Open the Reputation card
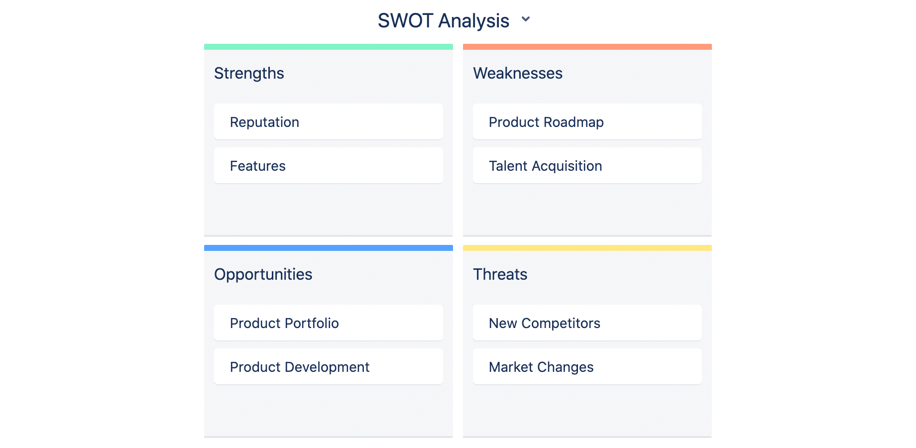Screen dimensions: 916x448 tap(329, 121)
